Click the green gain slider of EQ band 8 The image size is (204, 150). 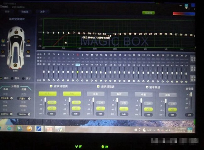[78, 72]
